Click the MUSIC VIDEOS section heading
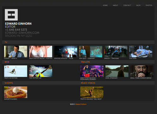The image size is (157, 114). coord(88,83)
